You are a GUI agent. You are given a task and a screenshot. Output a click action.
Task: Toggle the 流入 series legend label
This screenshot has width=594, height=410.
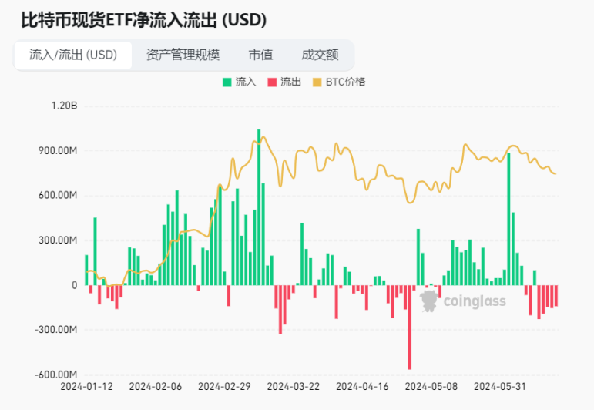pyautogui.click(x=245, y=81)
